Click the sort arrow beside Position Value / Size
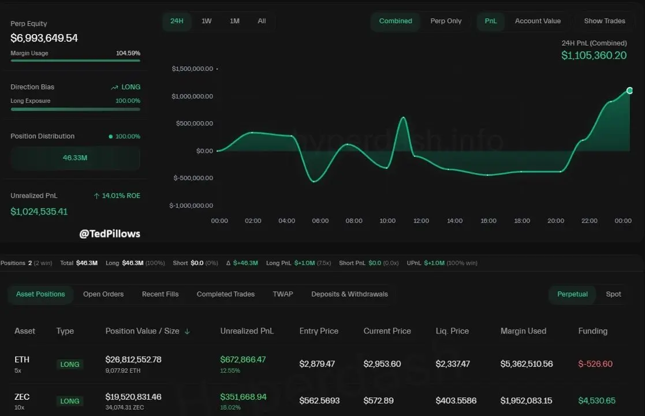 (x=187, y=331)
